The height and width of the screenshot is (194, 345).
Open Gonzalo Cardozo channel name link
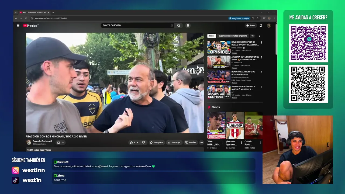tap(41, 141)
